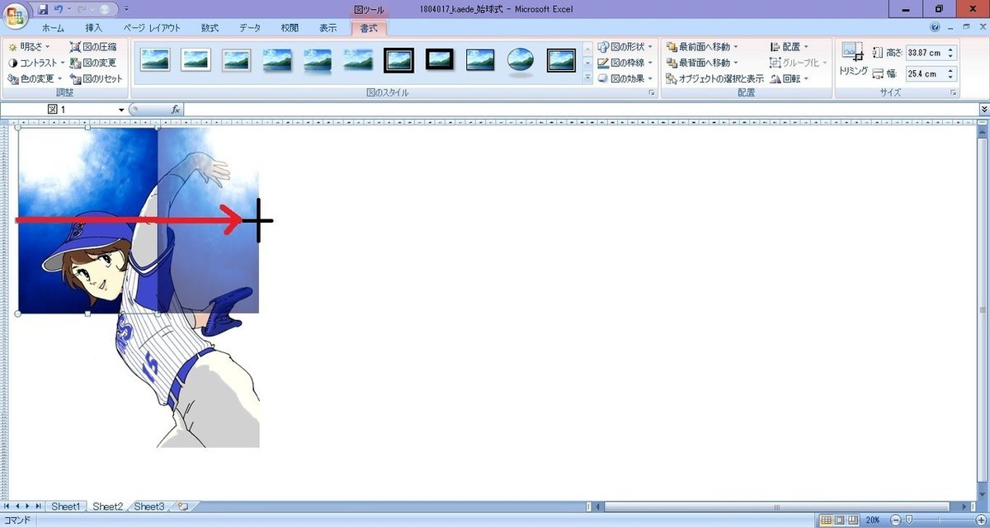Select the 書式 picture tools tab
Viewport: 990px width, 528px height.
point(368,28)
